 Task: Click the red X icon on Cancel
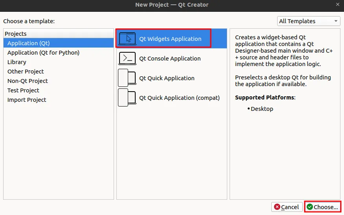click(x=277, y=207)
